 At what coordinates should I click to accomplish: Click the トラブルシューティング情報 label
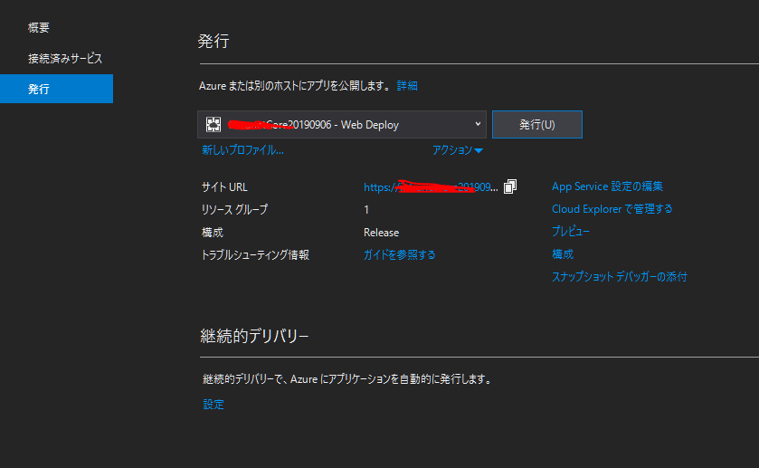click(x=255, y=255)
